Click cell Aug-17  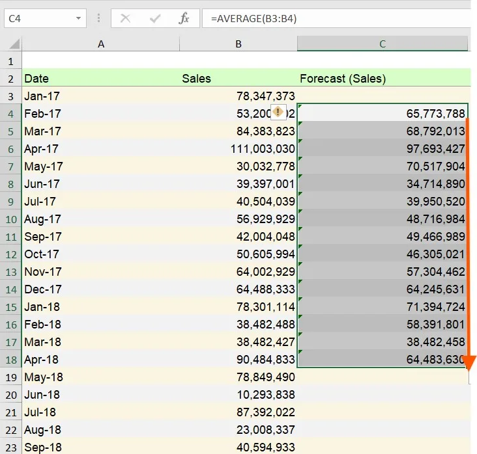101,219
